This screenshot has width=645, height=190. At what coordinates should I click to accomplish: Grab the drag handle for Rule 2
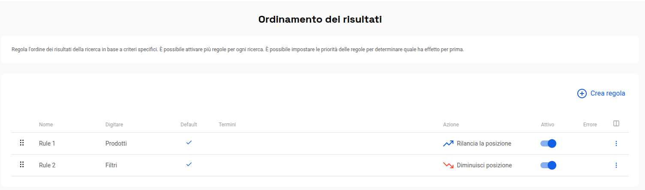click(x=22, y=164)
